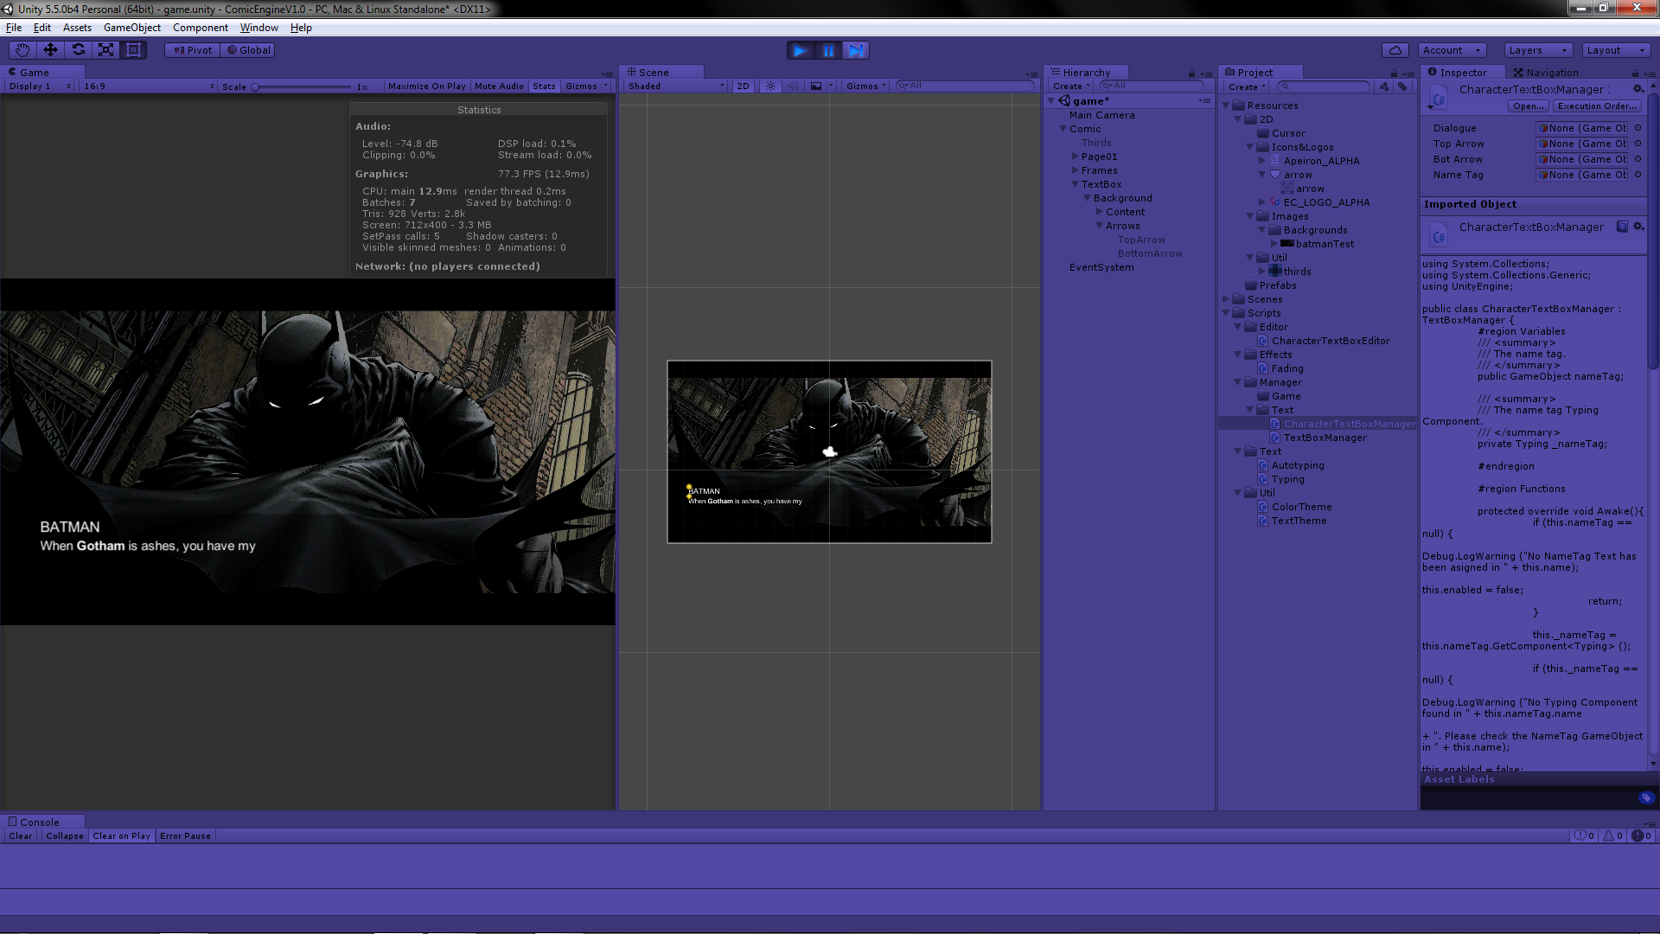Lock the Inspector panel
This screenshot has height=934, width=1660.
(1635, 74)
